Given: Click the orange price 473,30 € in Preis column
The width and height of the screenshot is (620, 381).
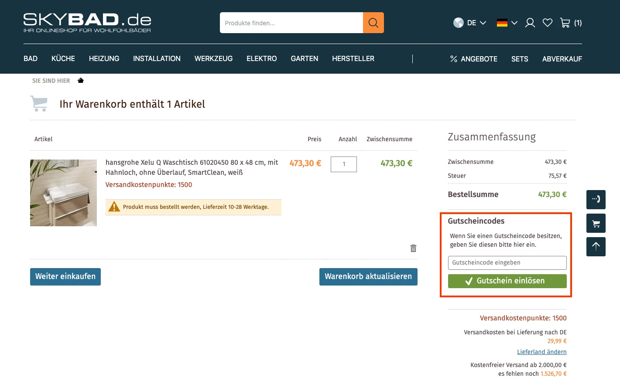Looking at the screenshot, I should point(305,163).
